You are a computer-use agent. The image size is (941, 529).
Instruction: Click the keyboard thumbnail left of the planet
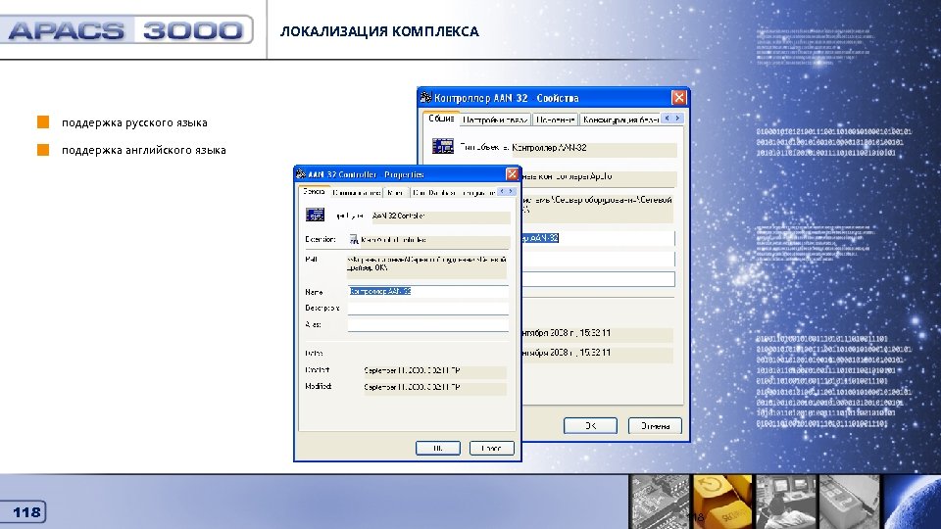[x=849, y=502]
